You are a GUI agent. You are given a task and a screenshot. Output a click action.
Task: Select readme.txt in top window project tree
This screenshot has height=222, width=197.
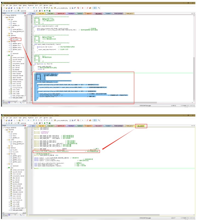16,53
